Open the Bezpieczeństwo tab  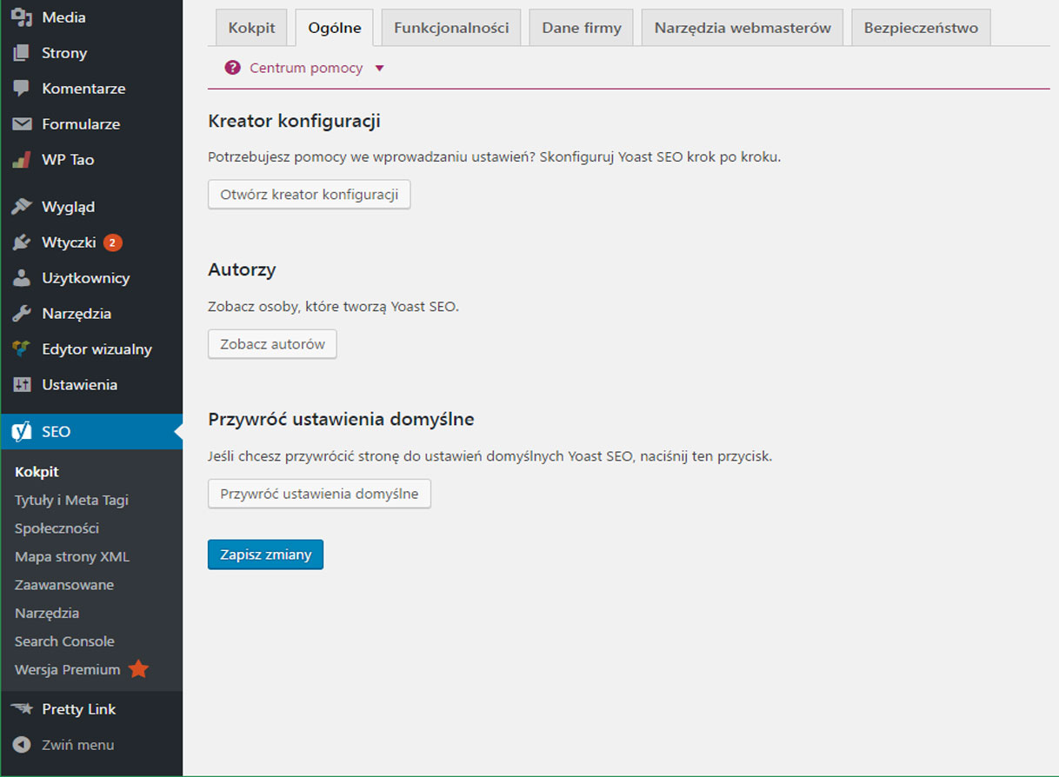(x=921, y=28)
